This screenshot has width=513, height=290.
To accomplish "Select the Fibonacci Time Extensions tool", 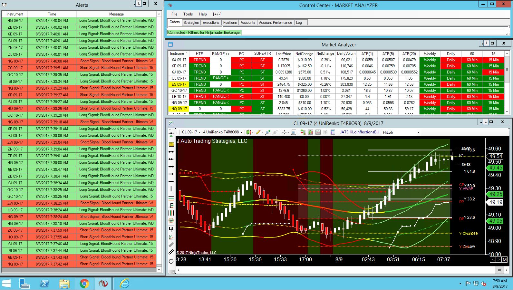I will (171, 213).
